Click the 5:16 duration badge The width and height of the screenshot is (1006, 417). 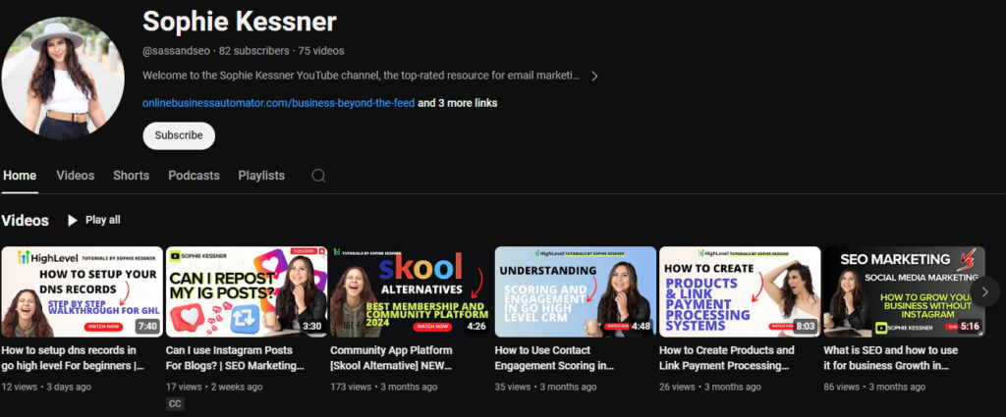point(970,326)
